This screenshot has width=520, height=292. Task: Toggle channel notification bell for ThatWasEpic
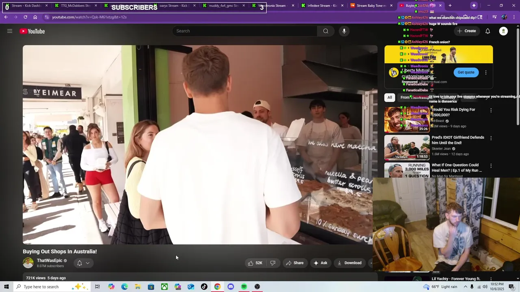(x=80, y=263)
